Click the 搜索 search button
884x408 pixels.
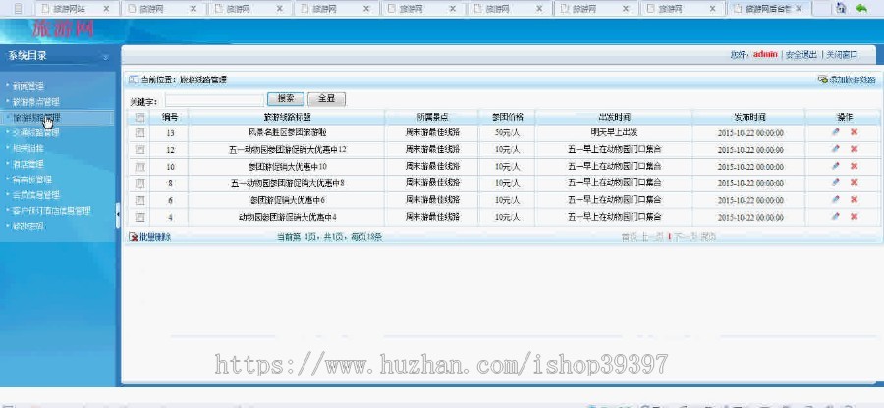pos(286,98)
